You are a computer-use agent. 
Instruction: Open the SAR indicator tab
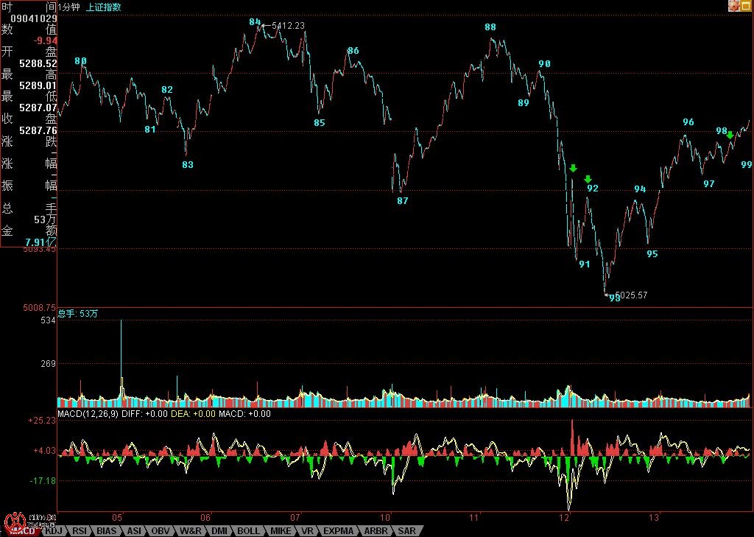[x=406, y=530]
